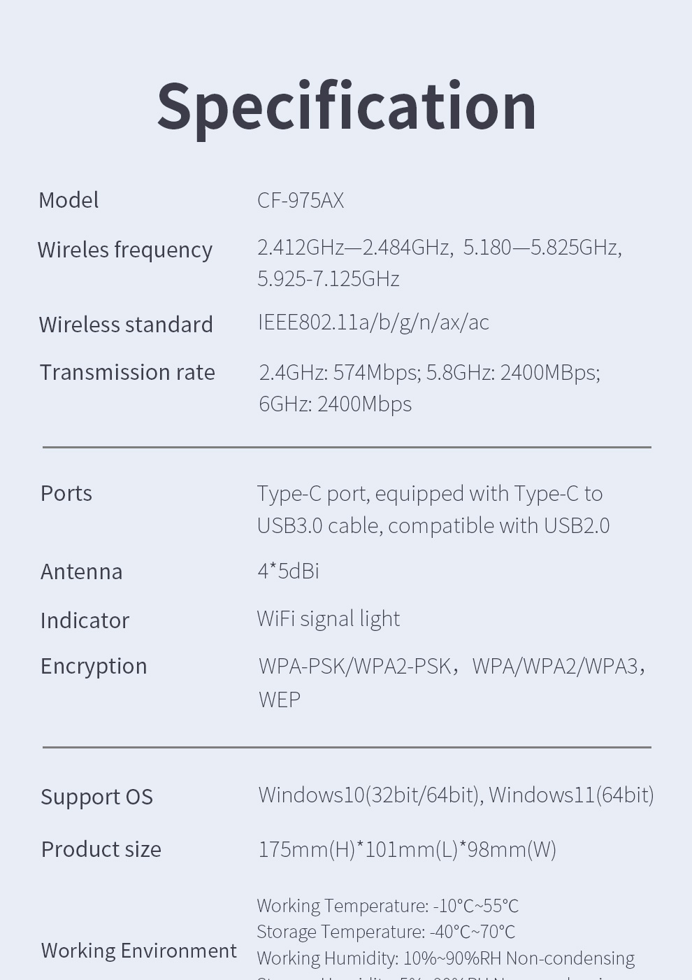Screen dimensions: 692x980
Task: Click the Type-C port description text
Action: tap(430, 494)
